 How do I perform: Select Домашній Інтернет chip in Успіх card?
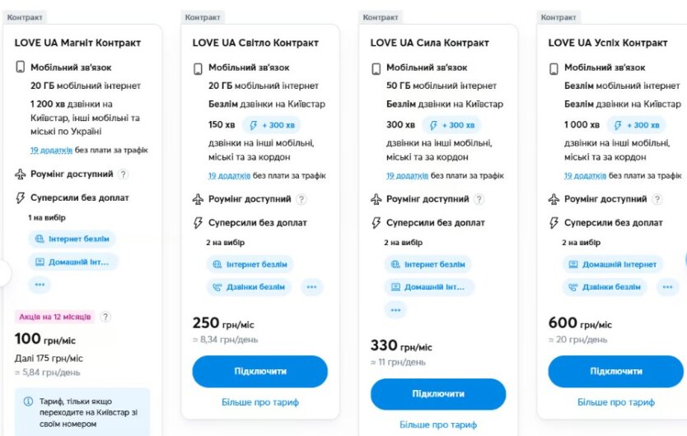613,264
